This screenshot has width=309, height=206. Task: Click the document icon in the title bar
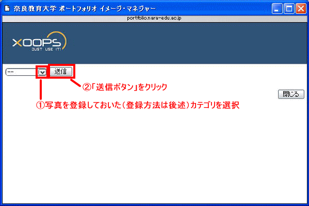pos(7,8)
